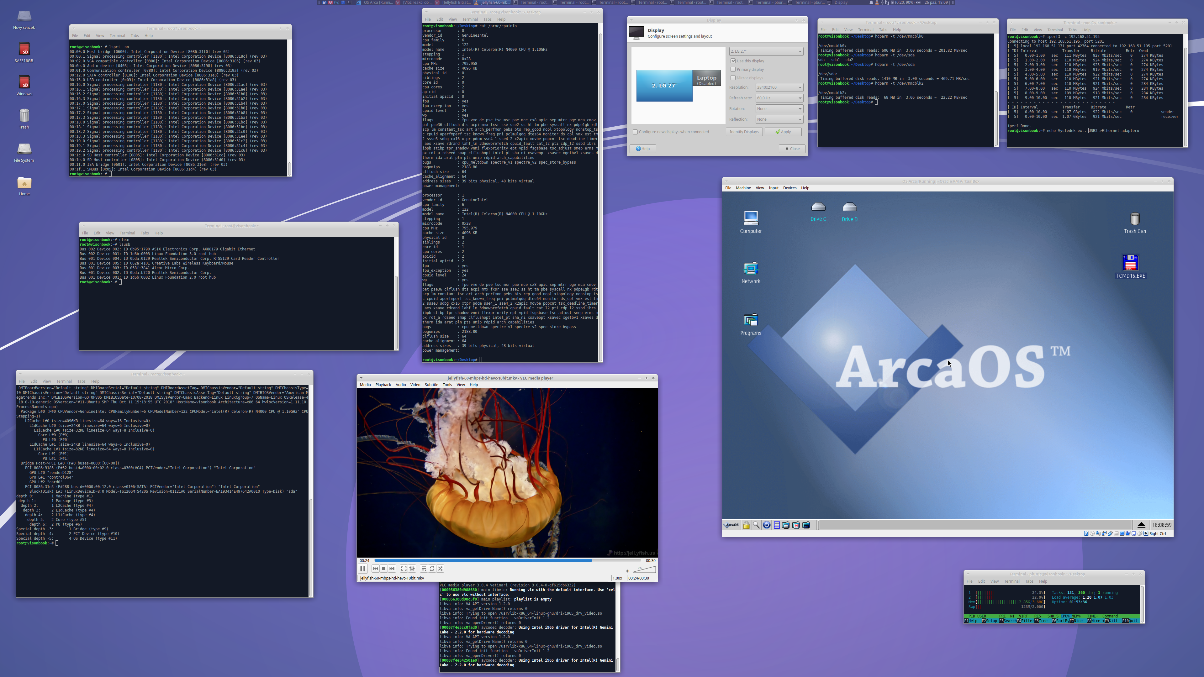1204x677 pixels.
Task: Apply the display settings
Action: (x=783, y=132)
